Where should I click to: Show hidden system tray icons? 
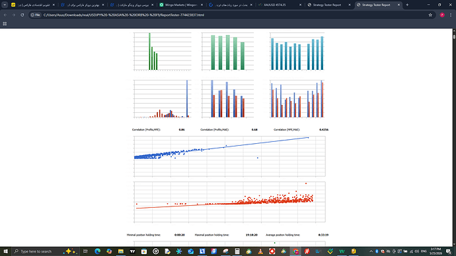point(371,251)
